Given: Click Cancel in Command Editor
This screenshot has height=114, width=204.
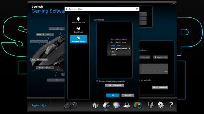Looking at the screenshot, I should point(128,95).
